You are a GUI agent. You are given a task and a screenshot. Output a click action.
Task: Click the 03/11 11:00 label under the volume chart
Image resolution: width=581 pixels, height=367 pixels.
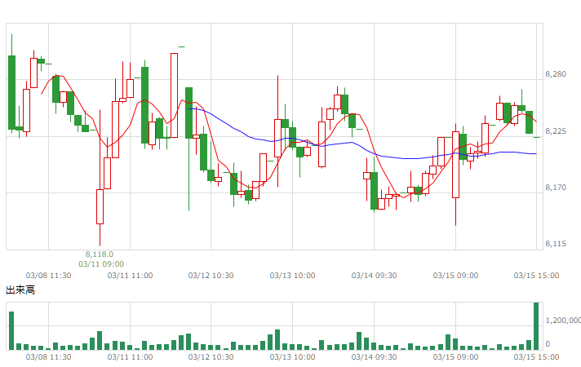pyautogui.click(x=130, y=357)
